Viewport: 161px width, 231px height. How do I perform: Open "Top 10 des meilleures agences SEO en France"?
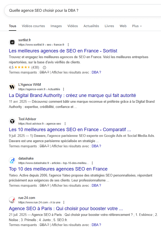click(x=58, y=169)
